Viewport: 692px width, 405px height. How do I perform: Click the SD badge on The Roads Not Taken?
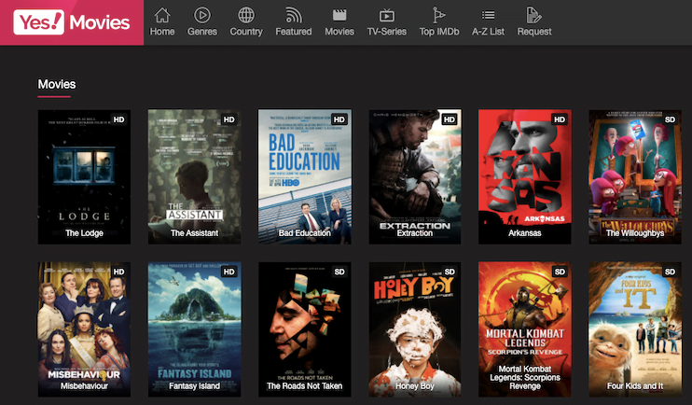[x=339, y=272]
